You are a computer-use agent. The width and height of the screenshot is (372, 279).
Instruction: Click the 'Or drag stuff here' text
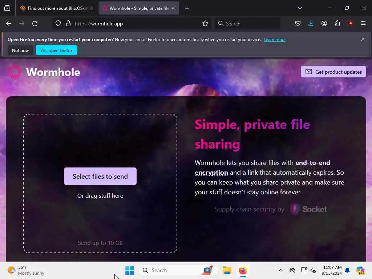[100, 196]
